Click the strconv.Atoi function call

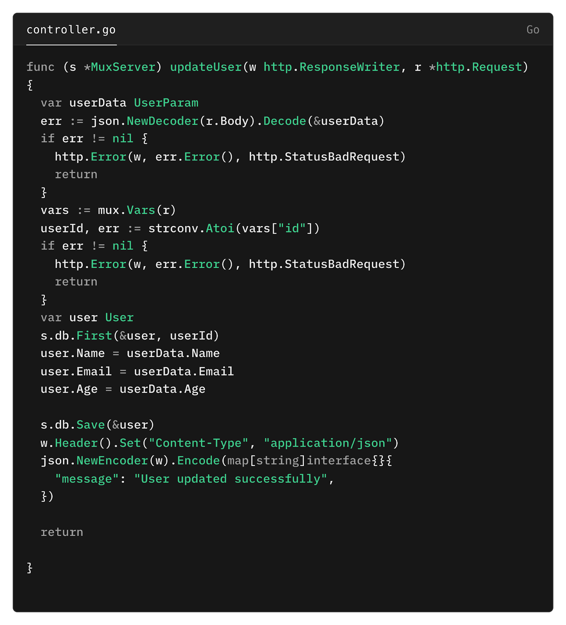click(191, 228)
